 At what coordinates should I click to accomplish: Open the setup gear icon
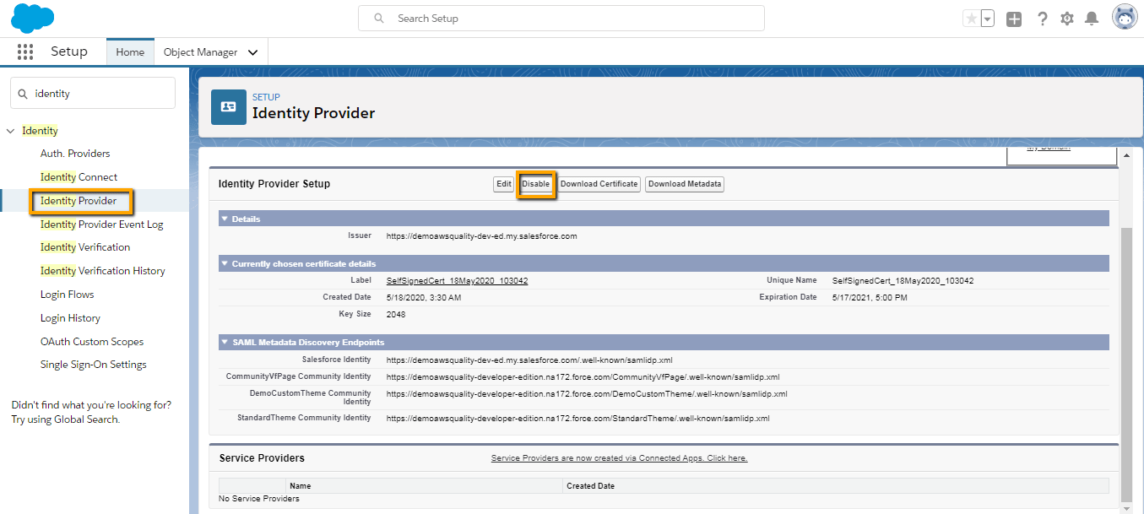point(1067,19)
